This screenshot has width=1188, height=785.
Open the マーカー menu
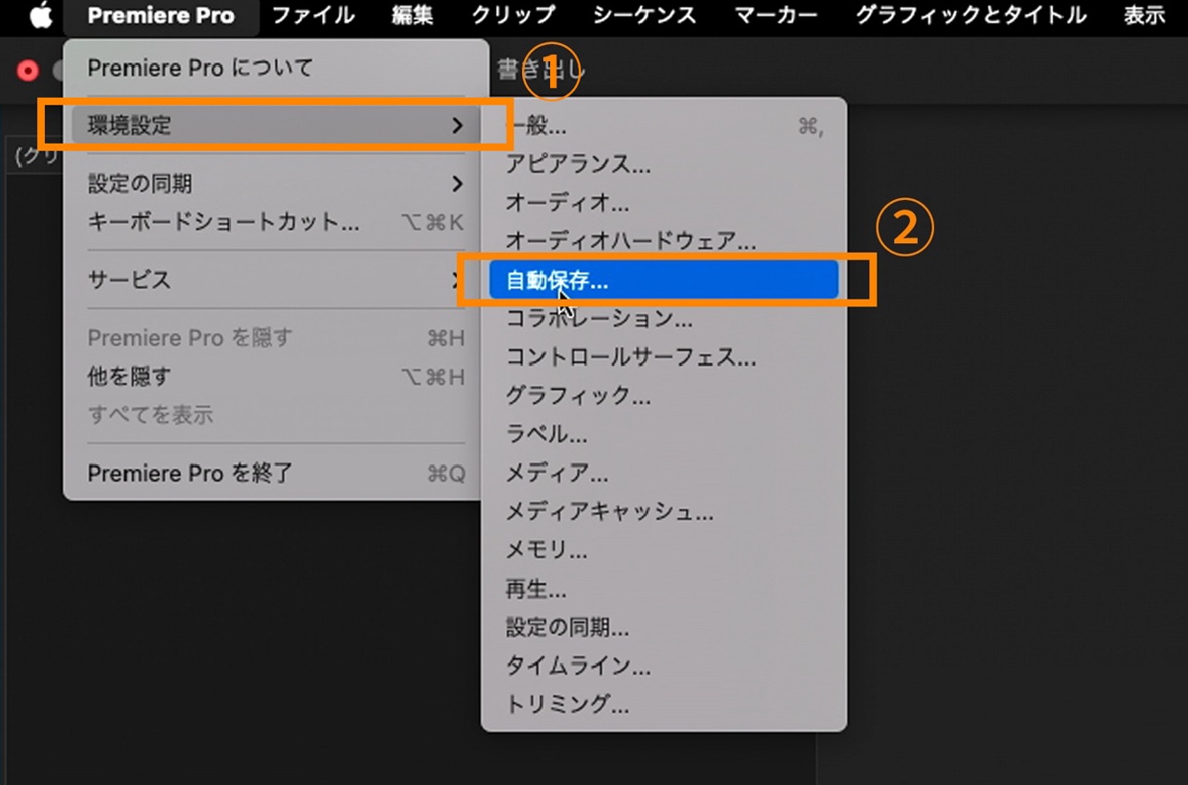(x=776, y=16)
